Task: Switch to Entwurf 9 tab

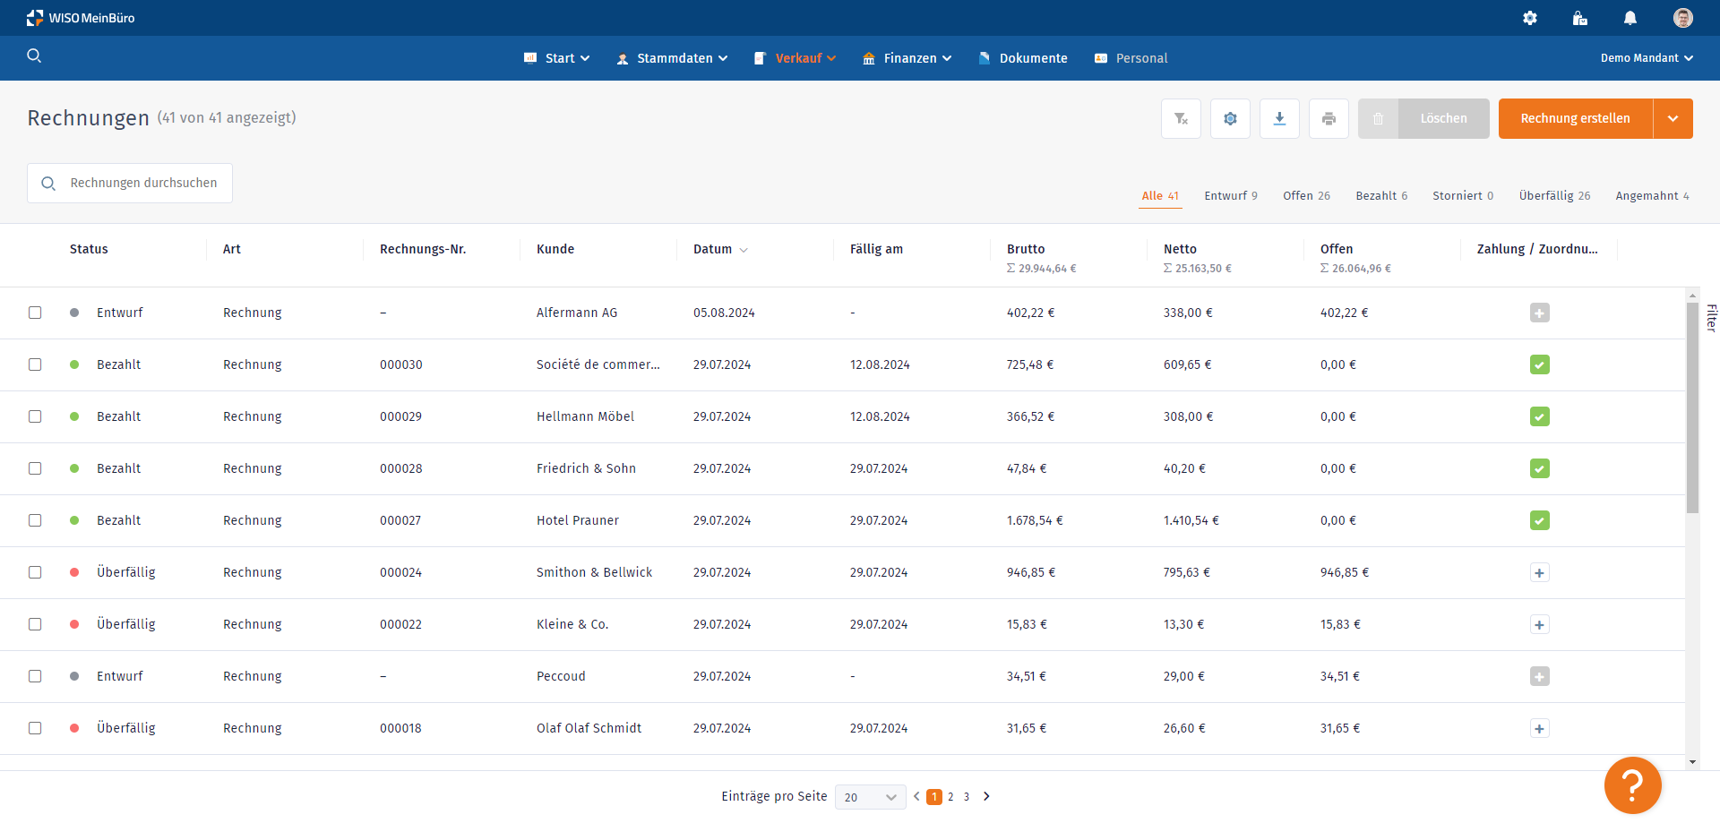Action: click(x=1231, y=195)
